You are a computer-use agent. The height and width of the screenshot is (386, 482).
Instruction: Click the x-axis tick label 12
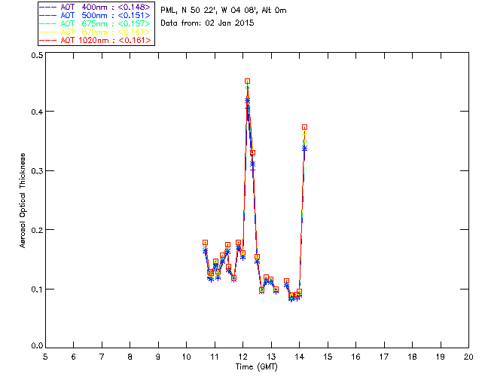(x=243, y=357)
